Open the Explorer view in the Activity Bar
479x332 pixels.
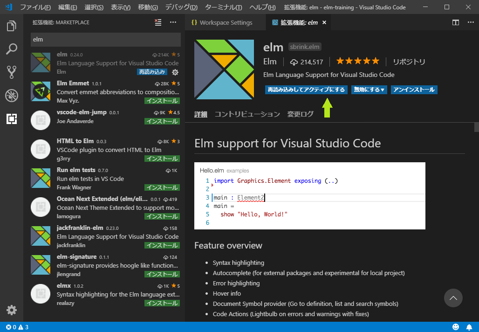12,26
